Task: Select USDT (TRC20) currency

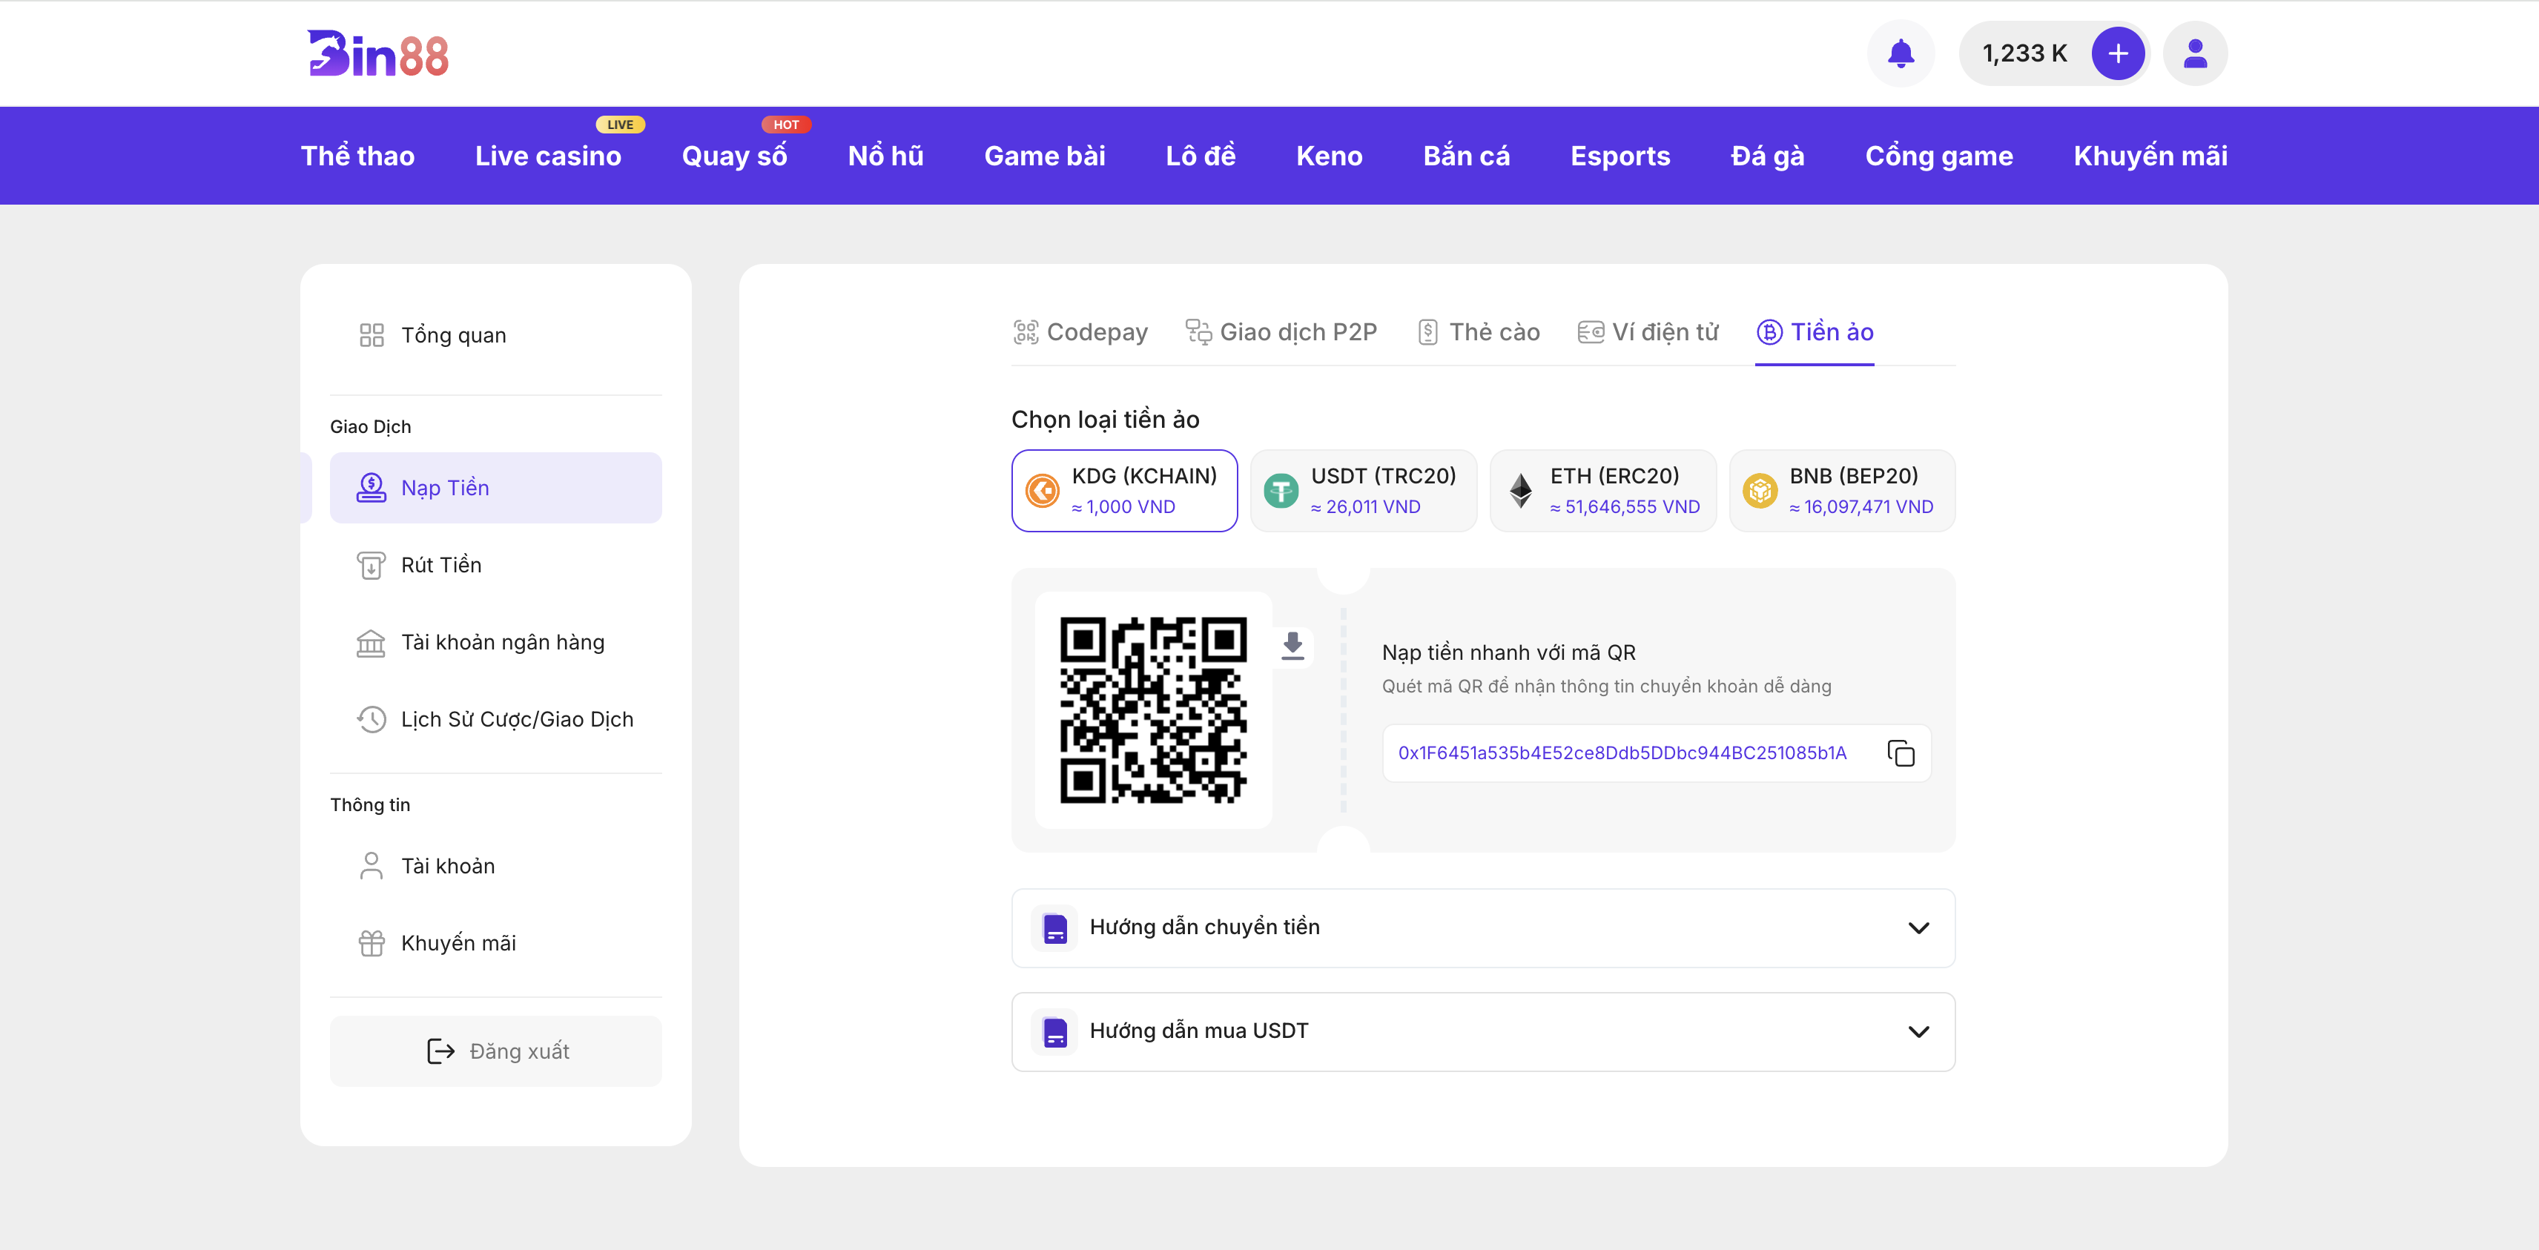Action: point(1363,491)
